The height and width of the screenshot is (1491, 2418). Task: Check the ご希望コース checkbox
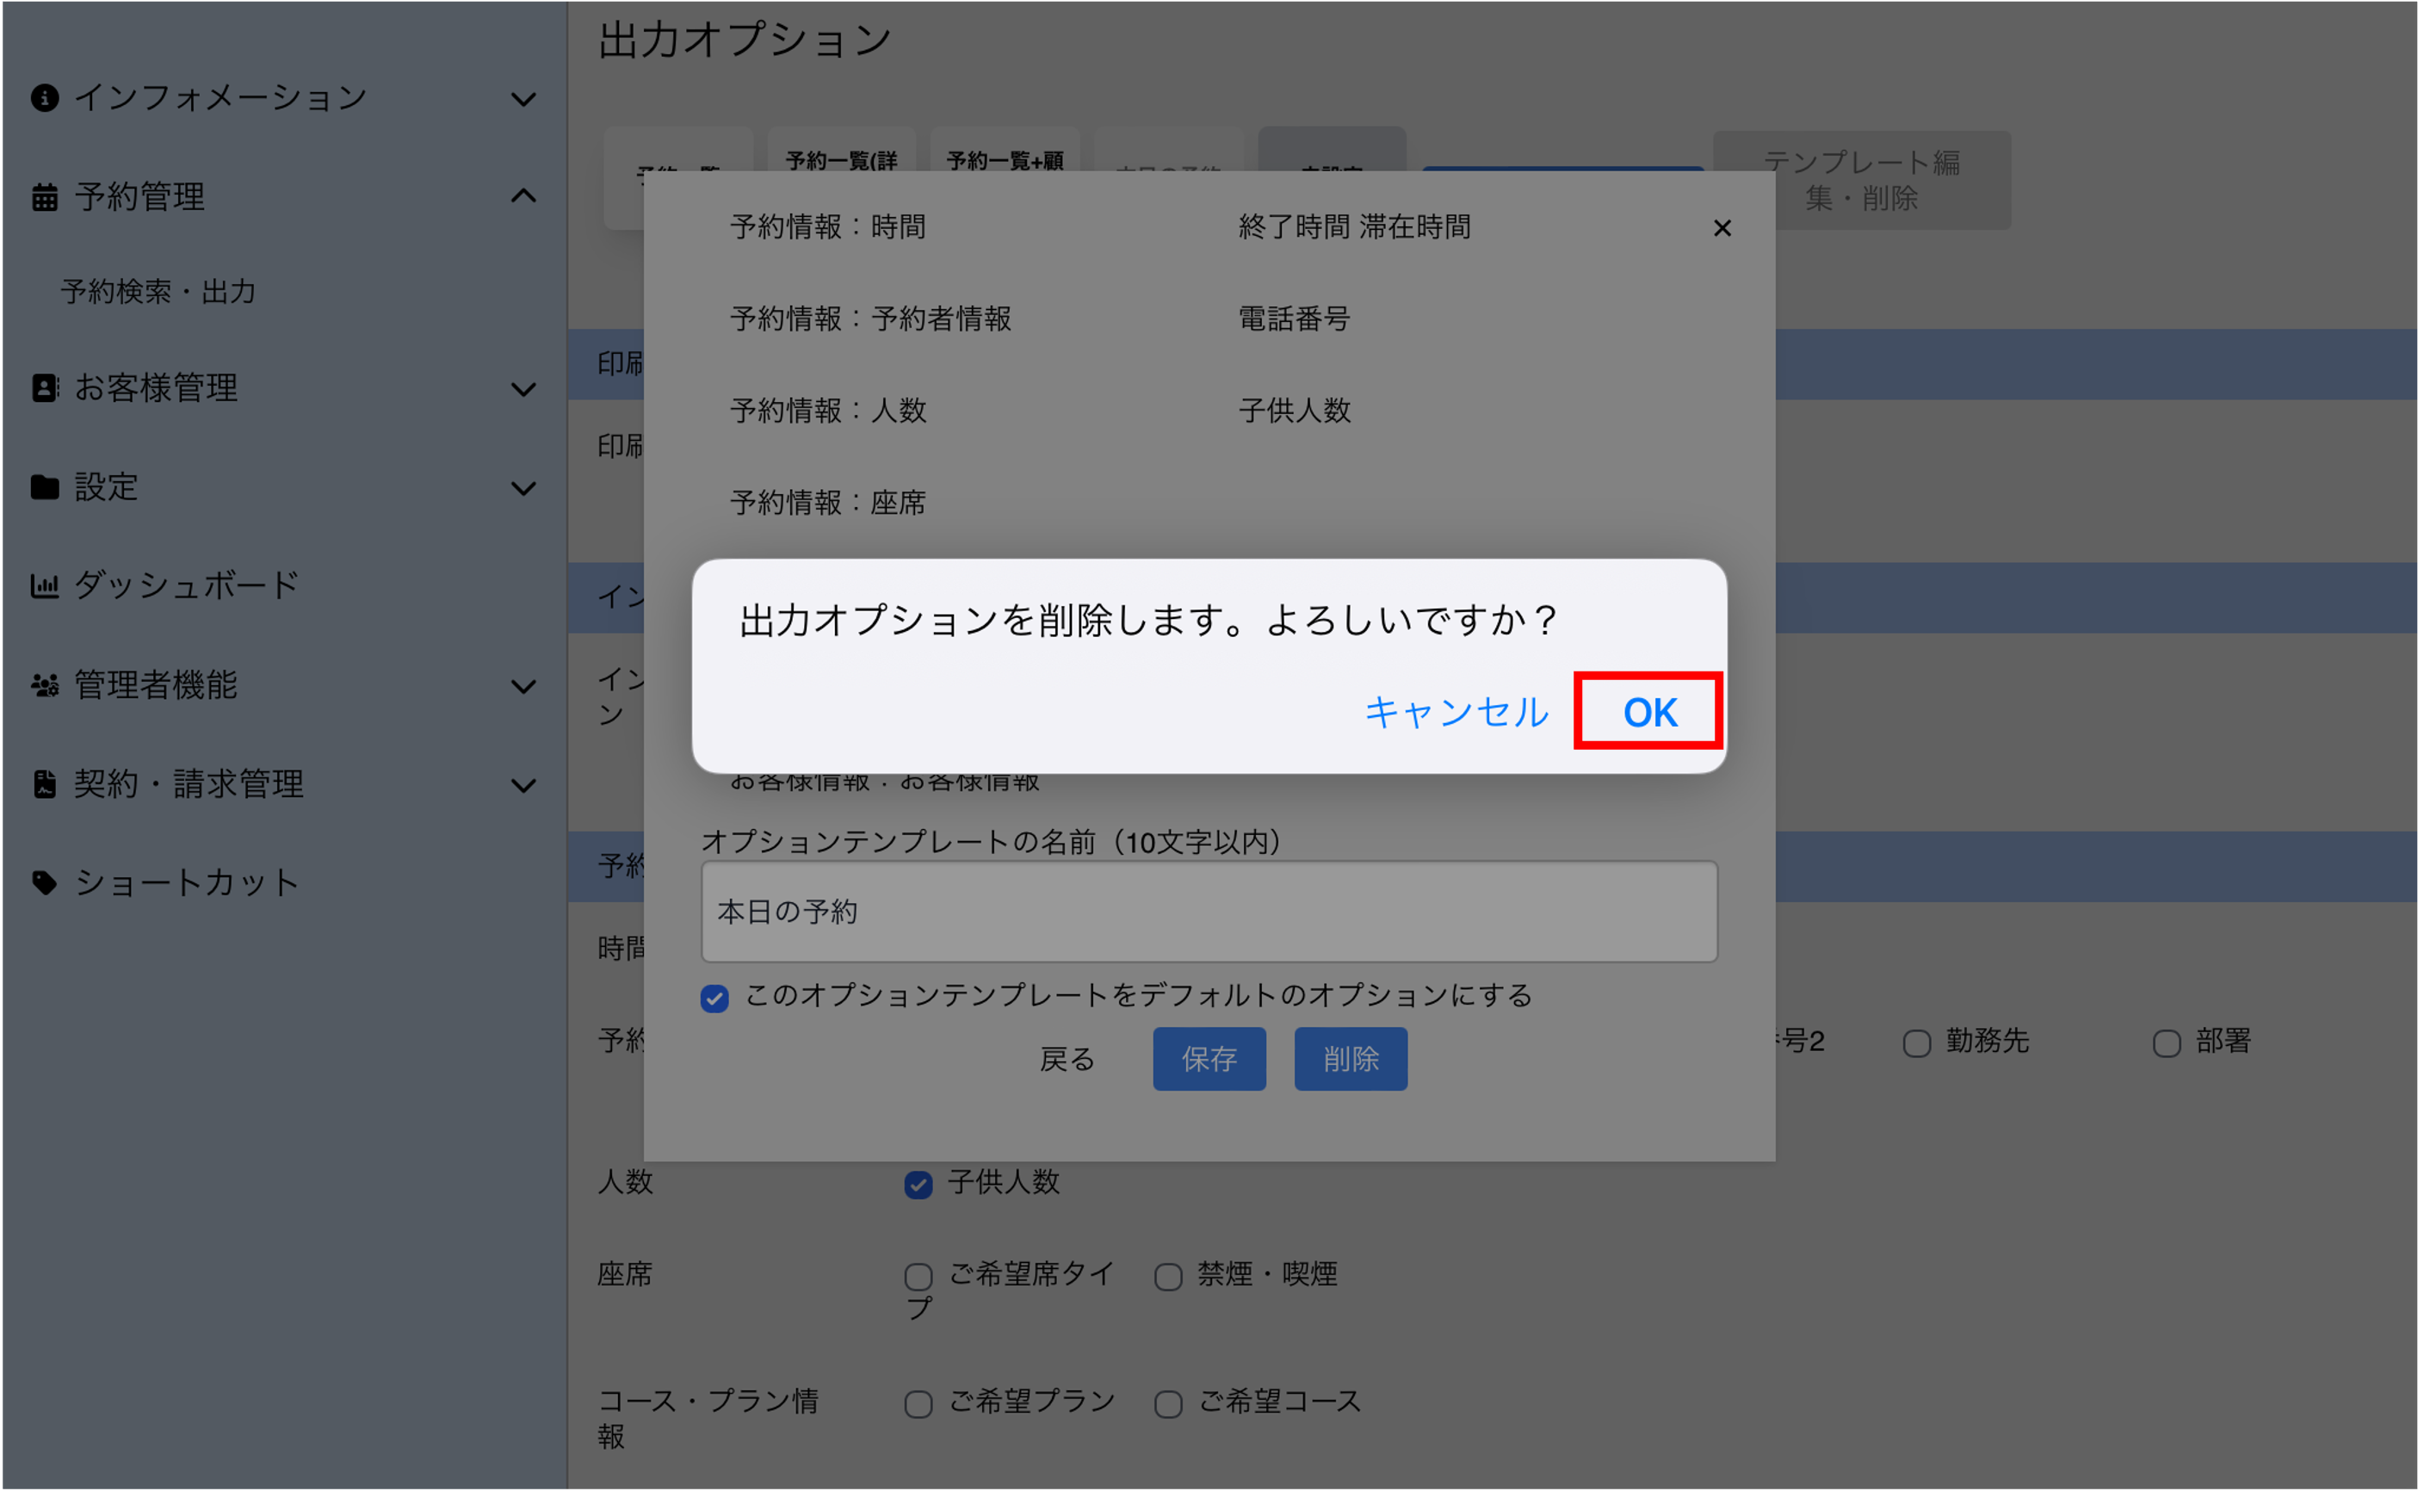click(x=1168, y=1404)
